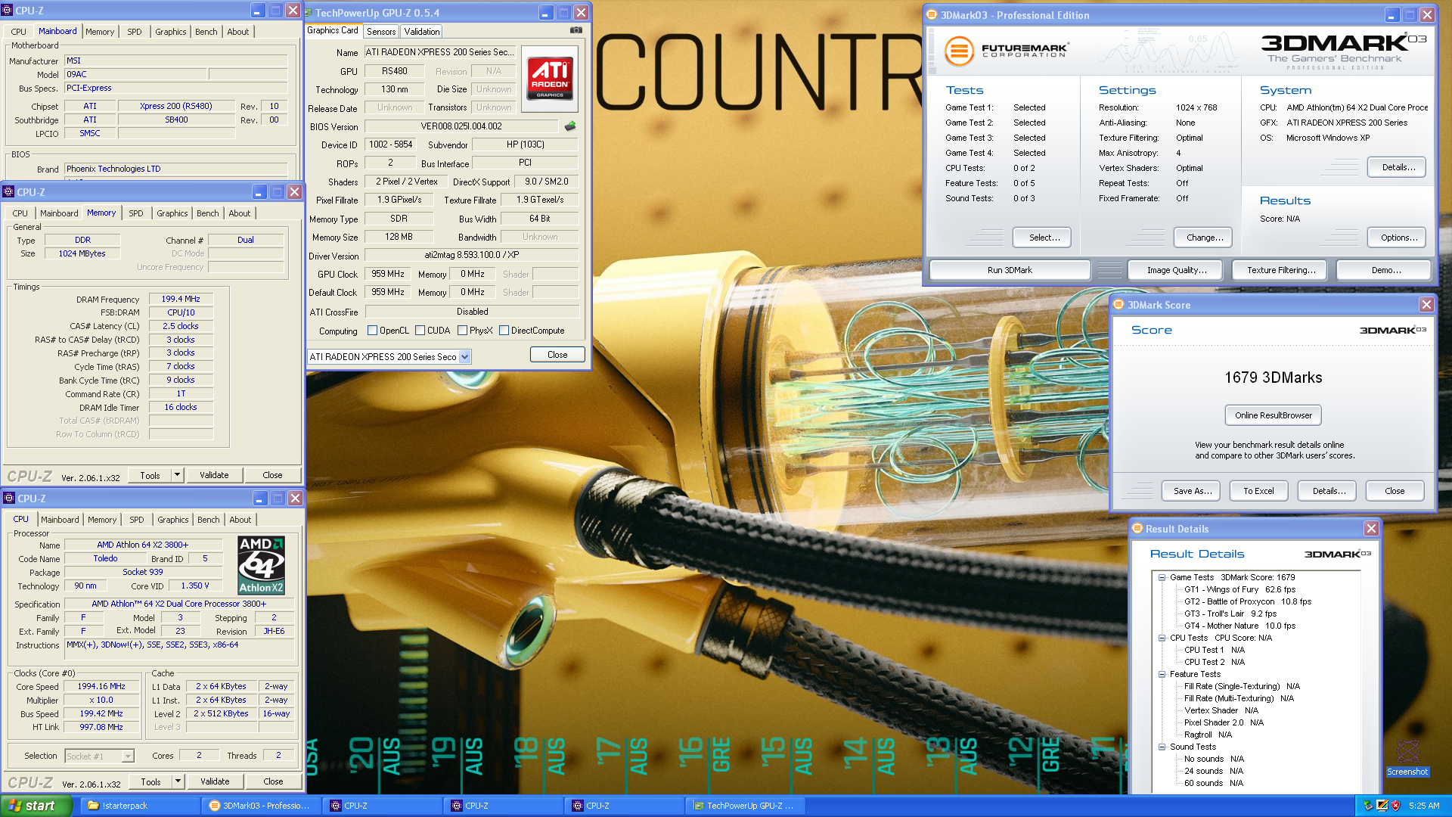Click the 3DMark Score window title icon
Screen dimensions: 1452x817
point(1118,305)
